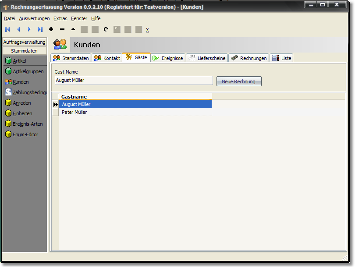
Task: Click the Gastname column header
Action: click(x=135, y=97)
